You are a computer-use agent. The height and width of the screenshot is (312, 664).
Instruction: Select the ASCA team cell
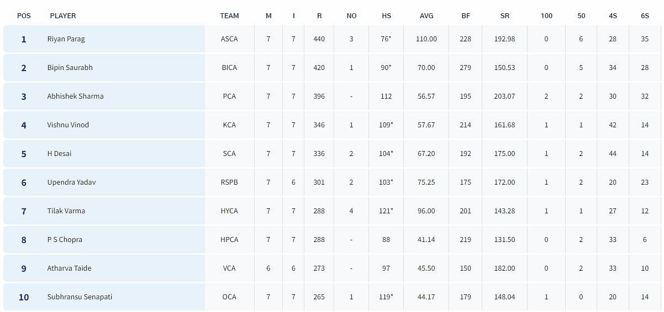(x=229, y=39)
